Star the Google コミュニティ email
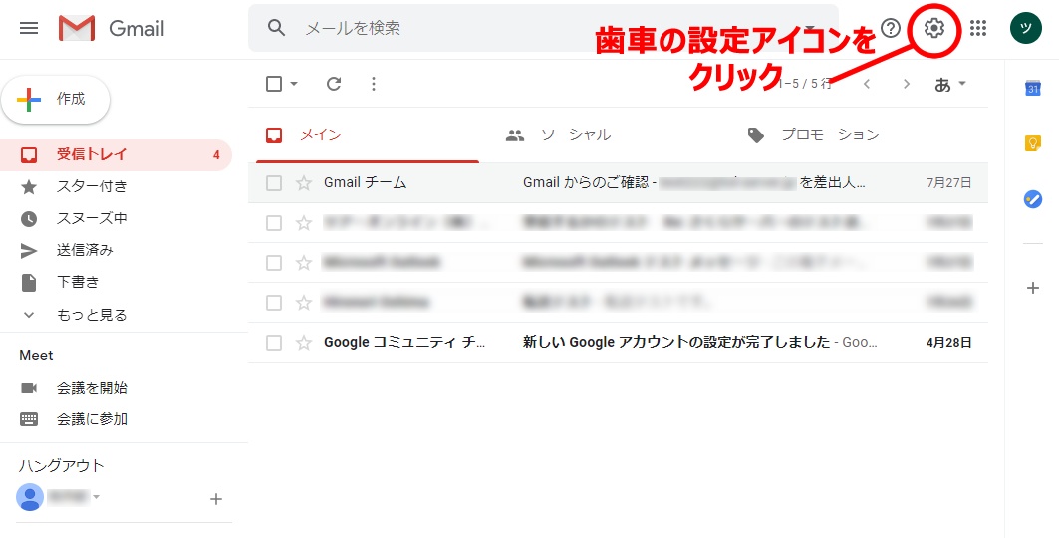The image size is (1059, 538). pos(304,343)
